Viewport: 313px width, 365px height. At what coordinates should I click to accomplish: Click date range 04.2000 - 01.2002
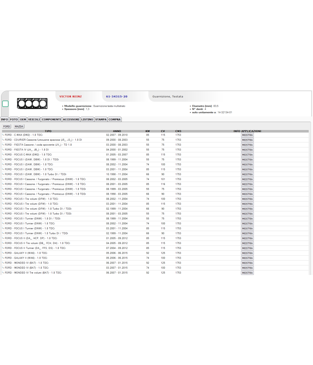(x=117, y=149)
